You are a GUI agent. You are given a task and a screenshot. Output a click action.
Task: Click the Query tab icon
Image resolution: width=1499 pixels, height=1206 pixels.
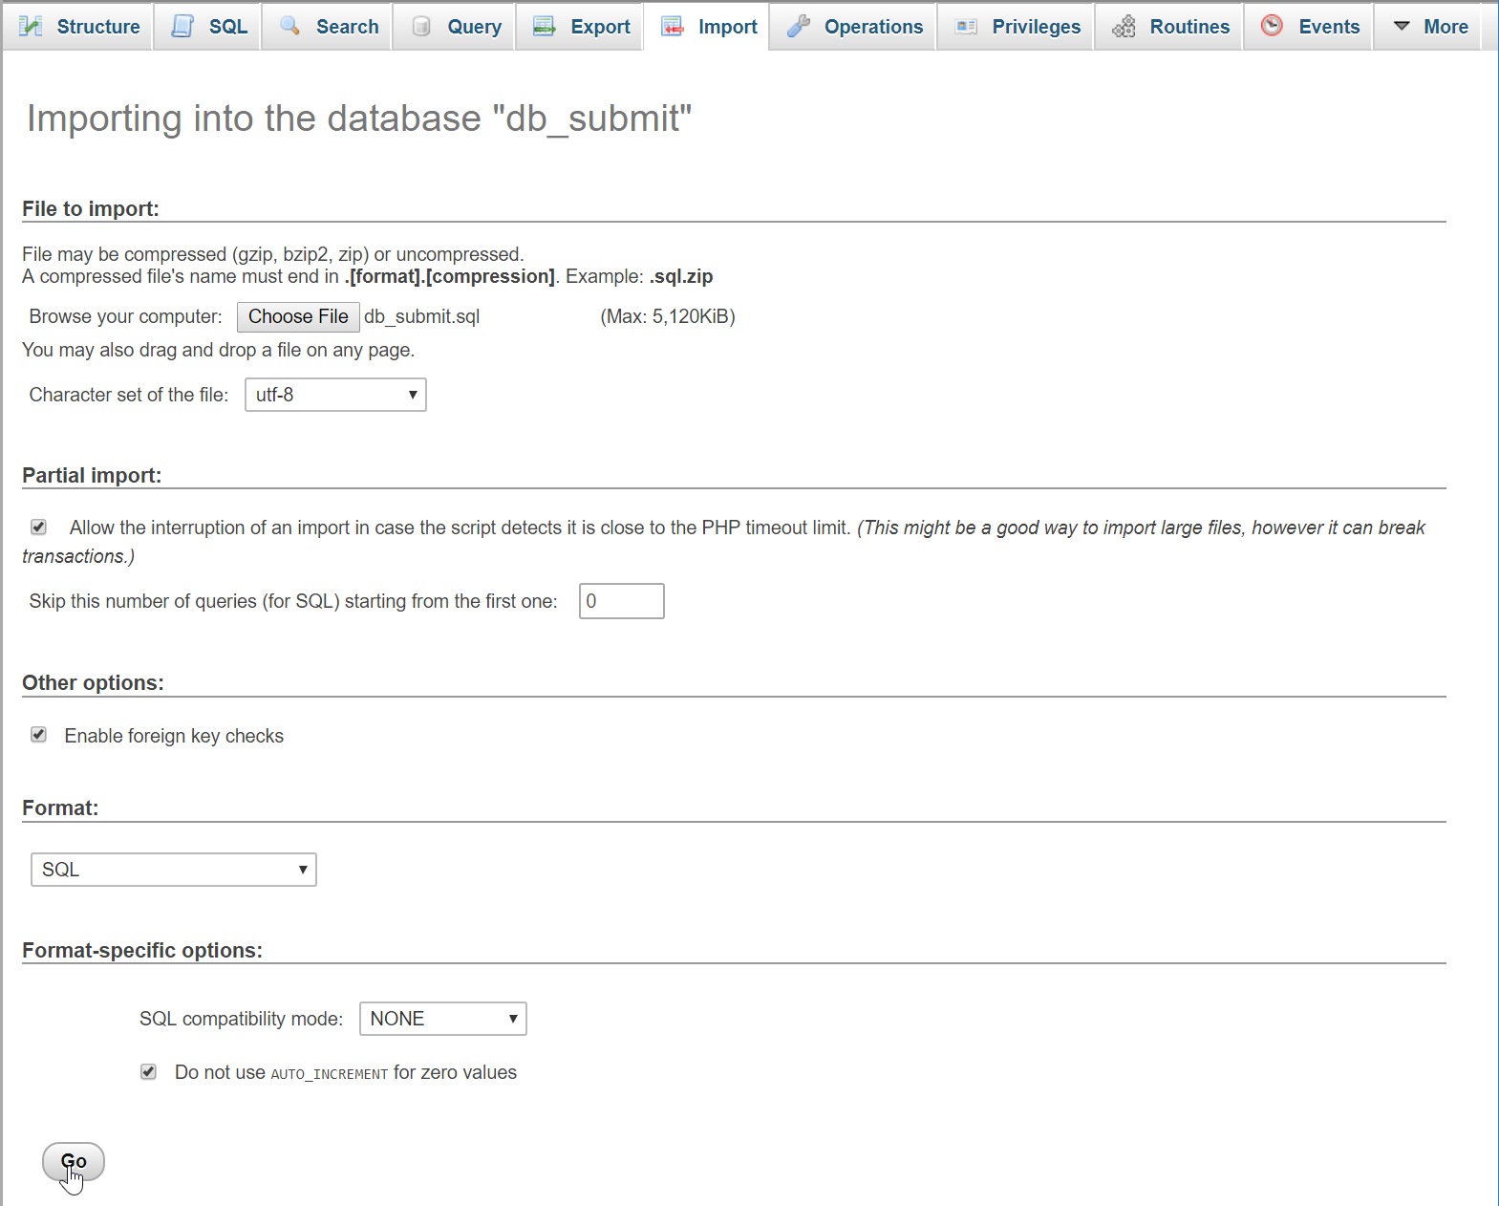click(x=420, y=27)
